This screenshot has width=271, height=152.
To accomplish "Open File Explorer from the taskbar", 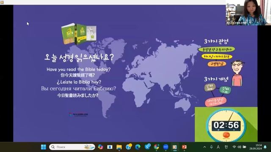I will point(119,147).
